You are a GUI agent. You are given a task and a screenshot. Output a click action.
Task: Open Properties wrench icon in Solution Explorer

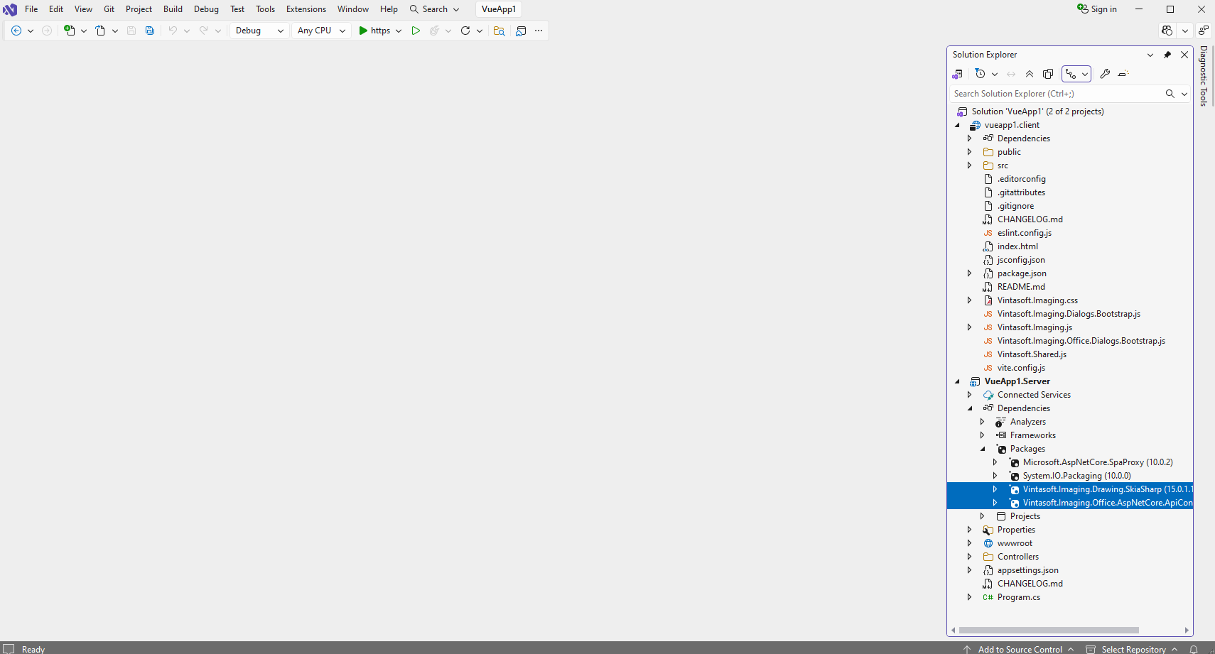click(1105, 74)
